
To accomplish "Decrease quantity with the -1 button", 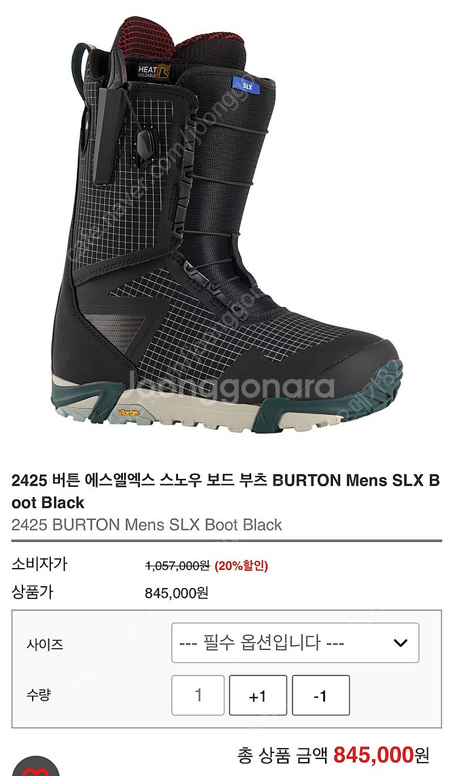I will tap(320, 695).
